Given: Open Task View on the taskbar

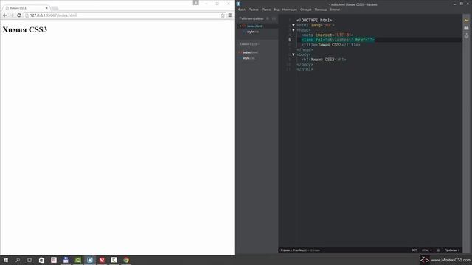Looking at the screenshot, I should click(29, 260).
